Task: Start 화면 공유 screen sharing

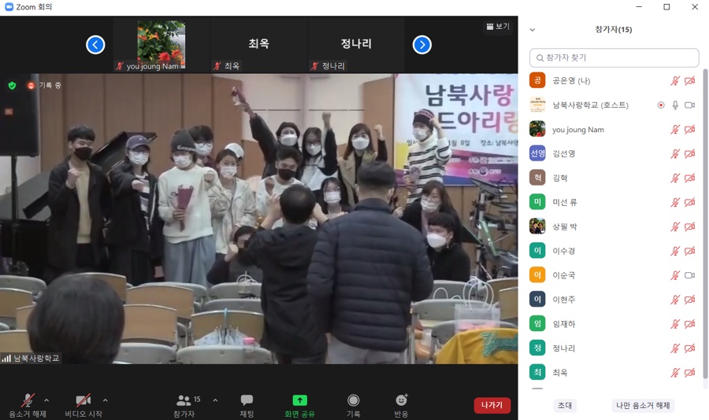Action: (x=299, y=405)
